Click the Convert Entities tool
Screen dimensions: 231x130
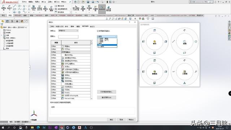(40, 8)
